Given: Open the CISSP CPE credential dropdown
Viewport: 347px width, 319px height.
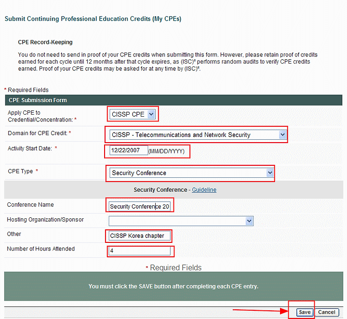Looking at the screenshot, I should 133,114.
